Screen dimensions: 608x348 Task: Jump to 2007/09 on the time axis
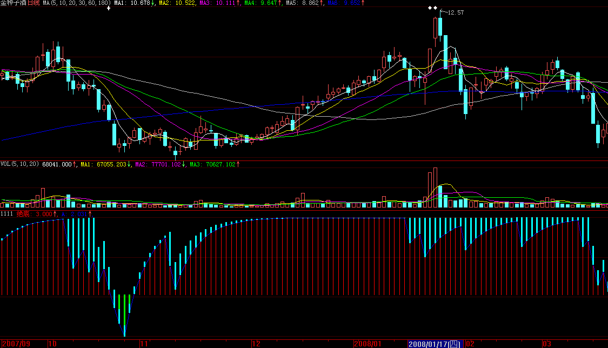tap(16, 344)
